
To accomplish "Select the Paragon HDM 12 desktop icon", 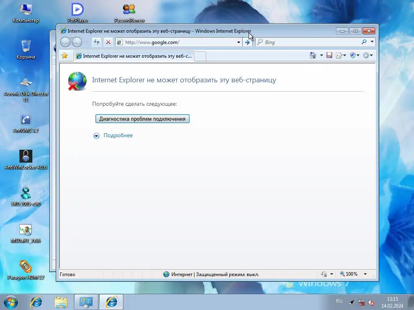I will (x=25, y=270).
